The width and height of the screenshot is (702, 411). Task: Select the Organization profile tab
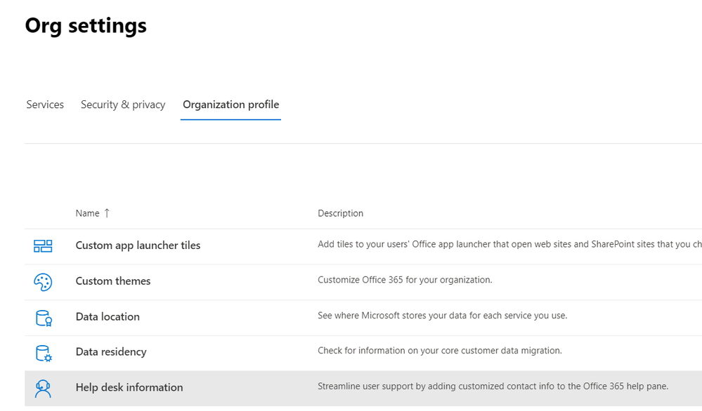pos(230,105)
